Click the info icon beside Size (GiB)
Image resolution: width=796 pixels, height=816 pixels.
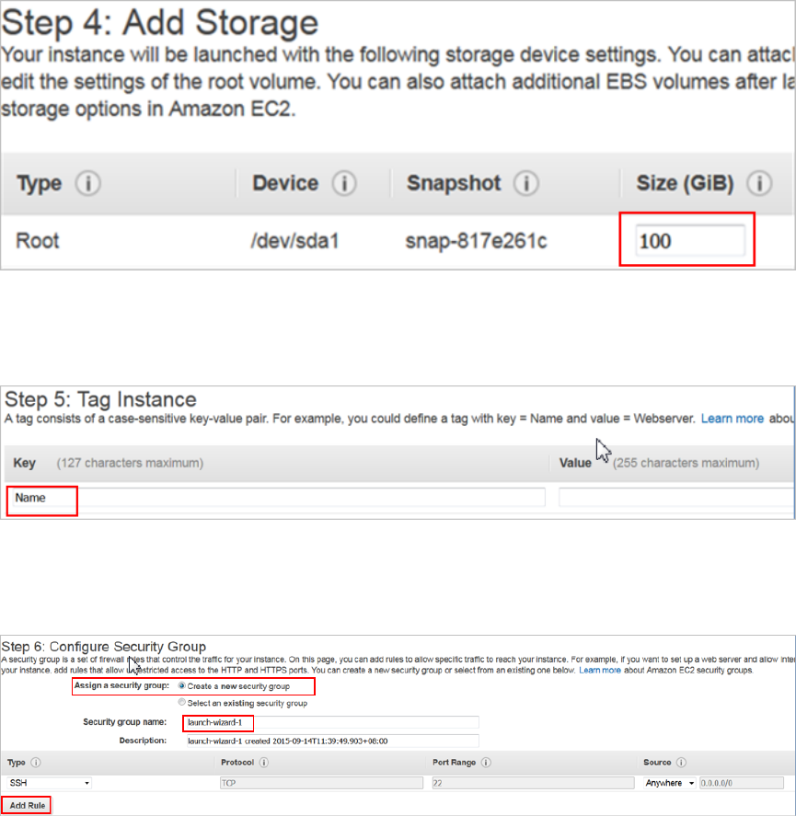point(759,185)
